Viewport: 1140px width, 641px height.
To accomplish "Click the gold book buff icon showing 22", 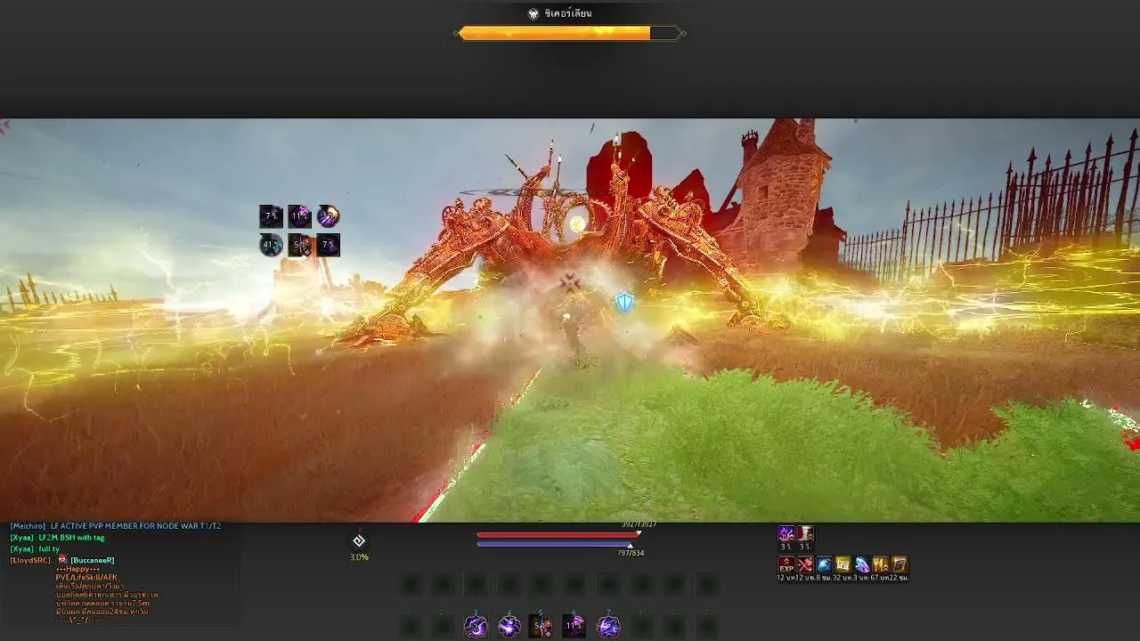I will [x=900, y=564].
